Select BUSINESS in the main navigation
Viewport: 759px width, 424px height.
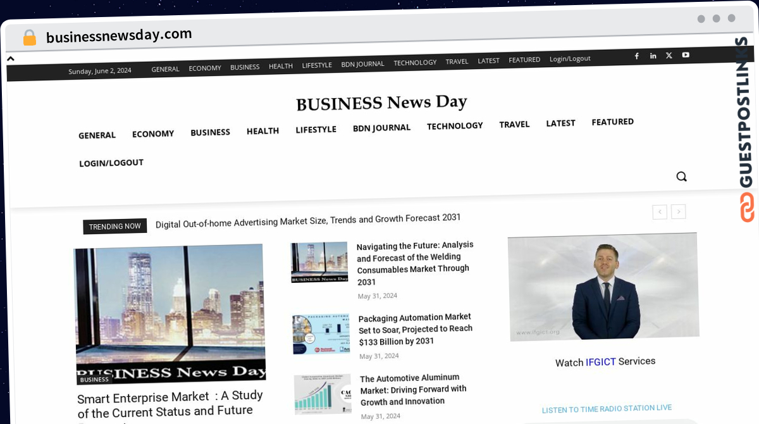click(210, 132)
